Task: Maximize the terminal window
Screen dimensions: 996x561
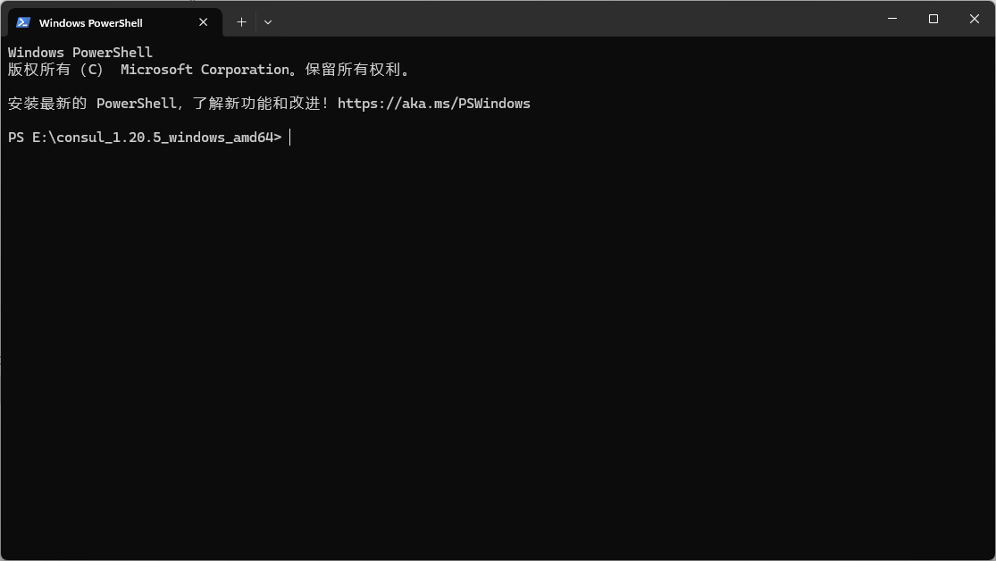Action: click(x=933, y=19)
